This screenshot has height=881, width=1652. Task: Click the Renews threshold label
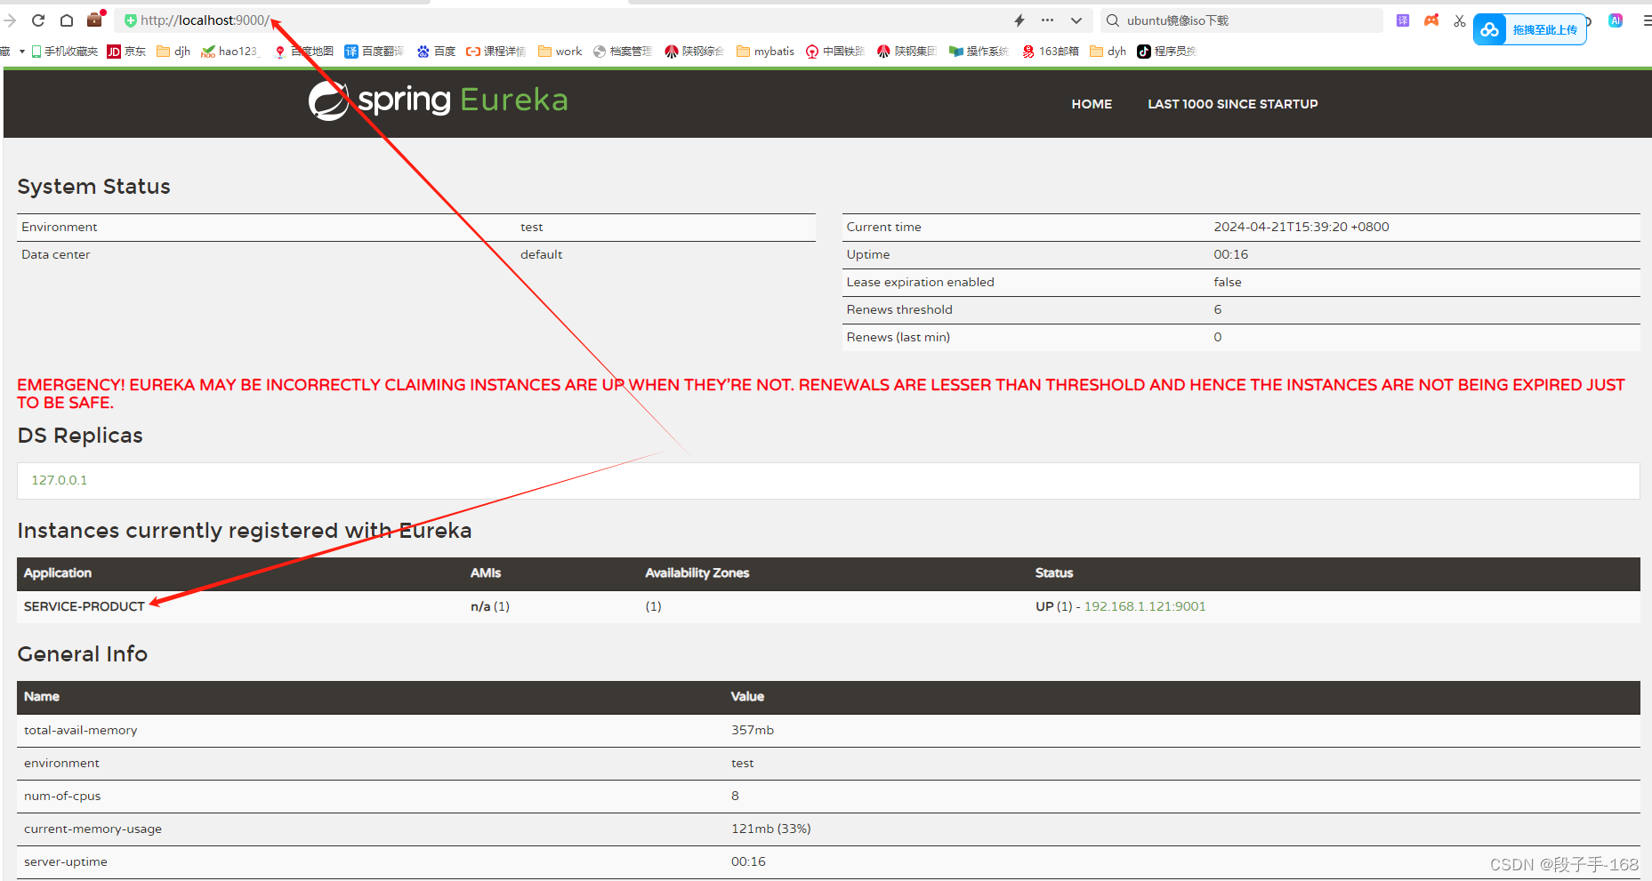click(x=899, y=309)
